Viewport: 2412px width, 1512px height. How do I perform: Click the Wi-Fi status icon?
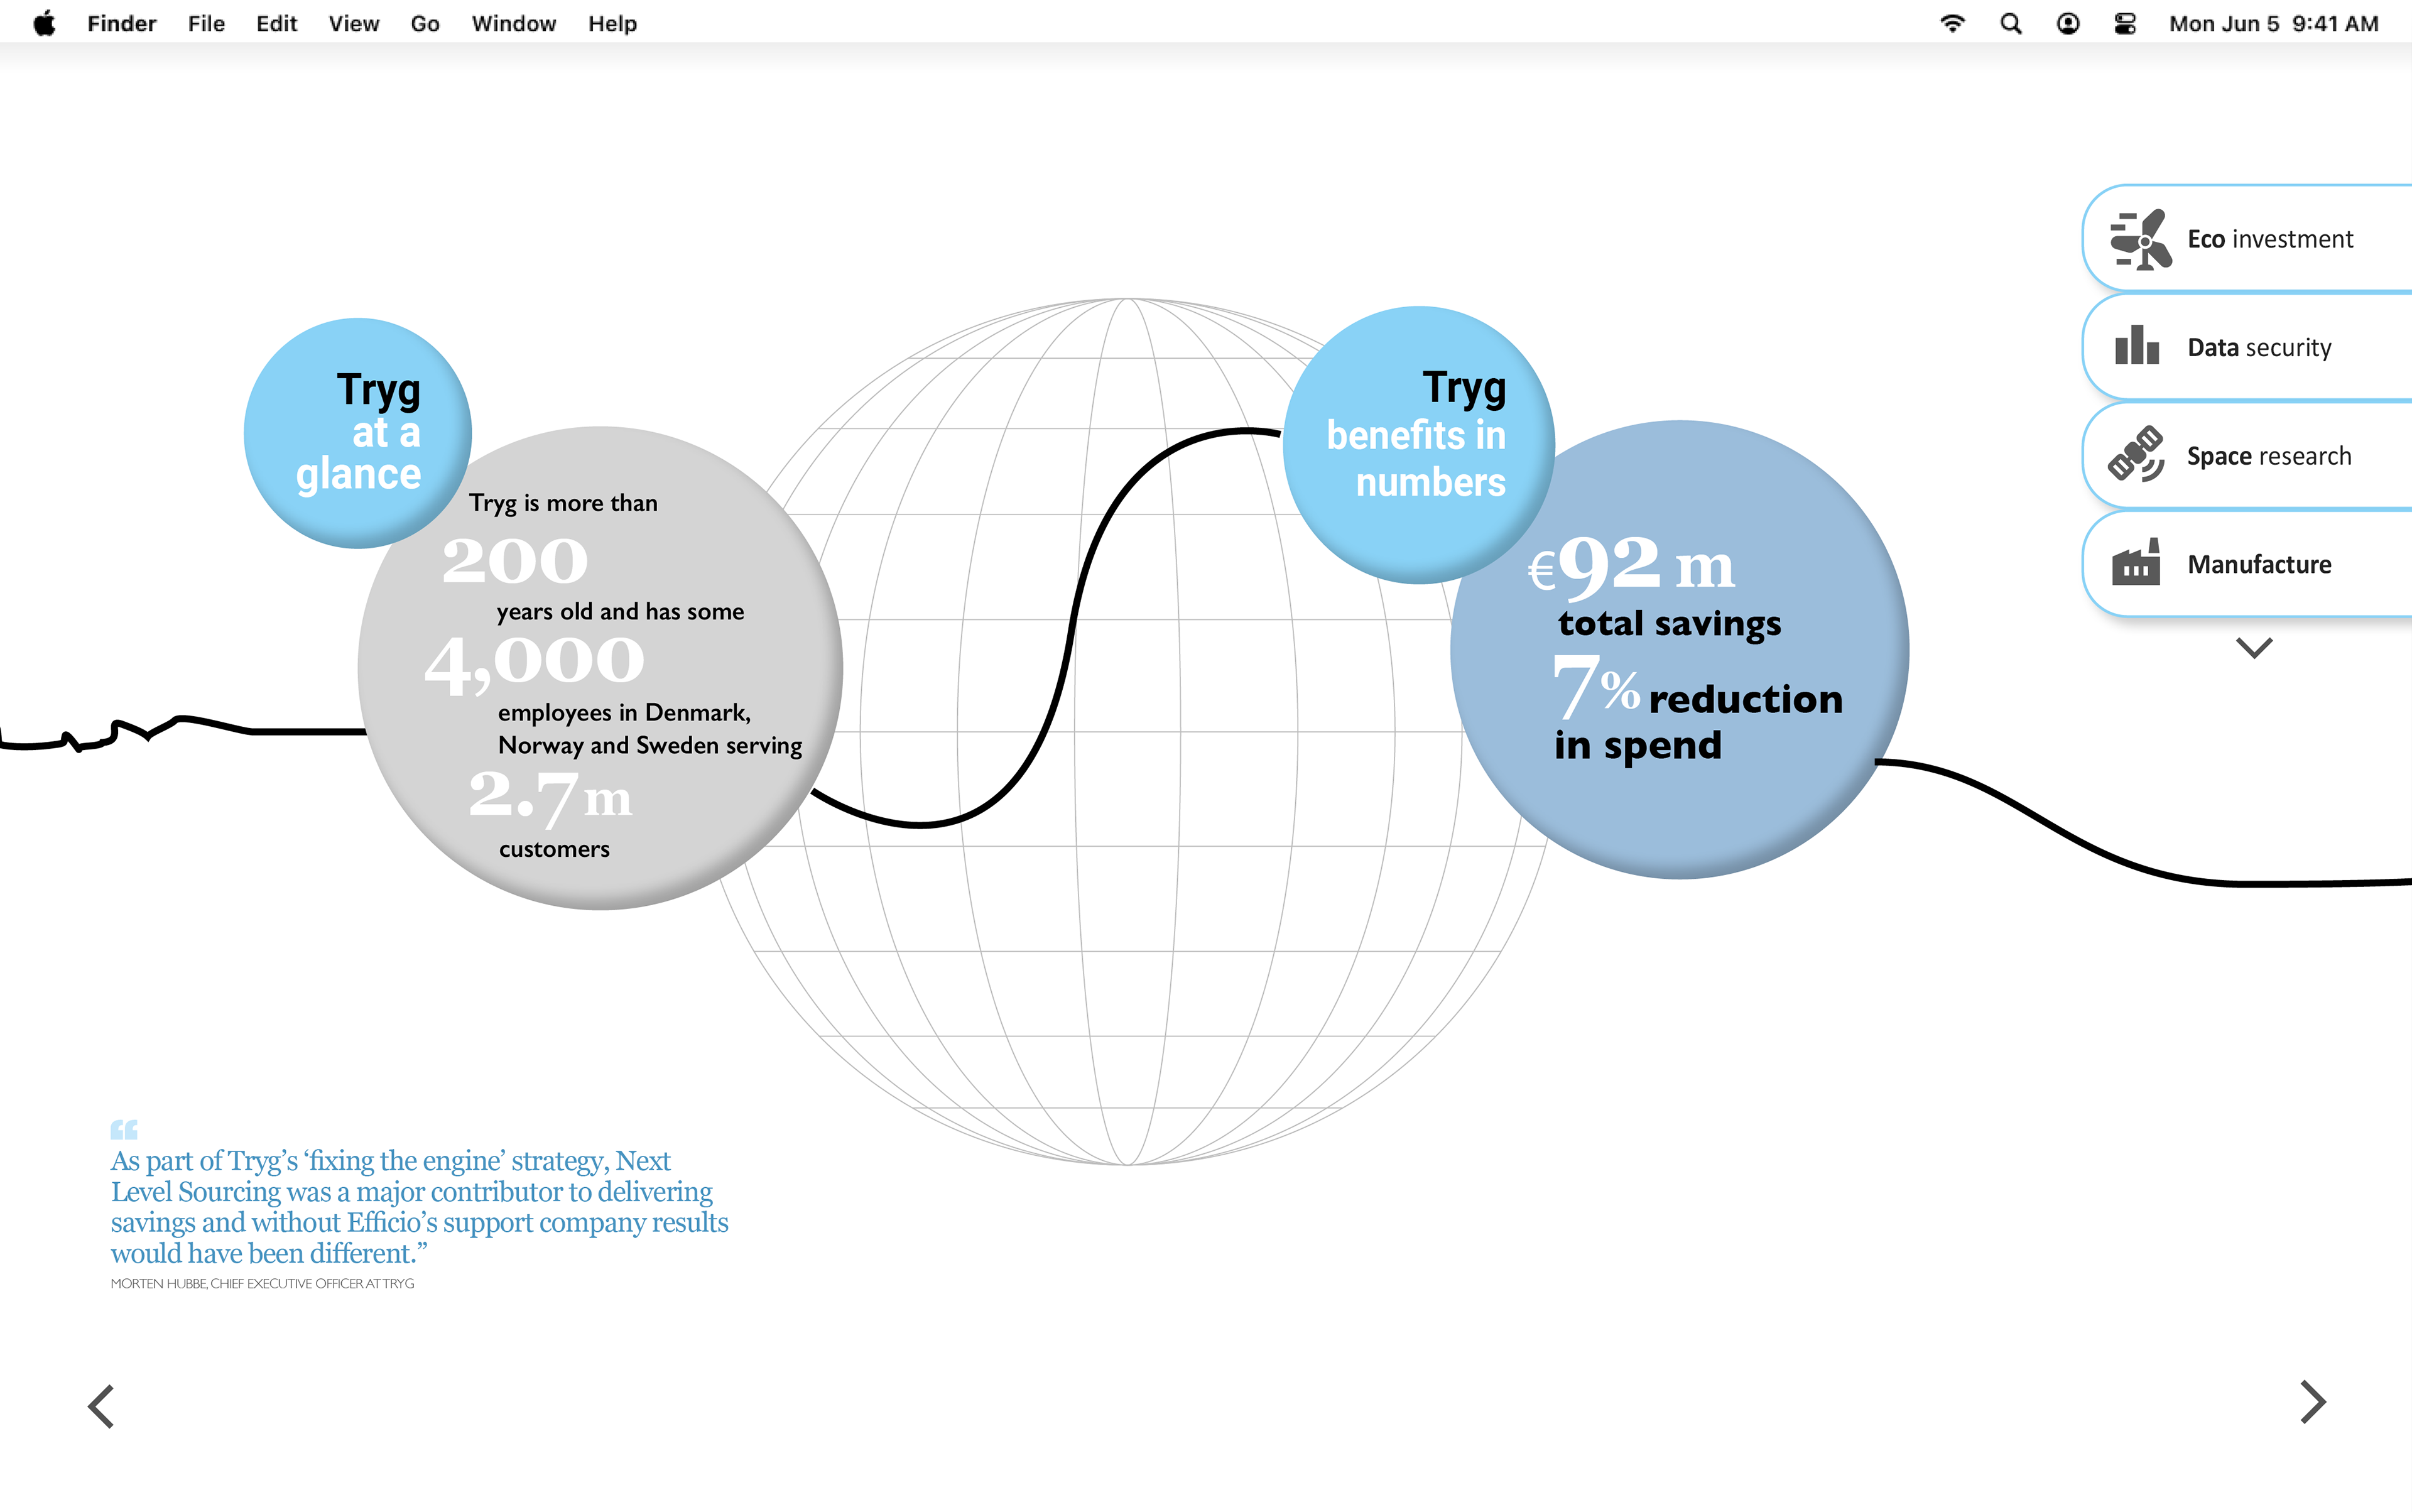point(1952,23)
